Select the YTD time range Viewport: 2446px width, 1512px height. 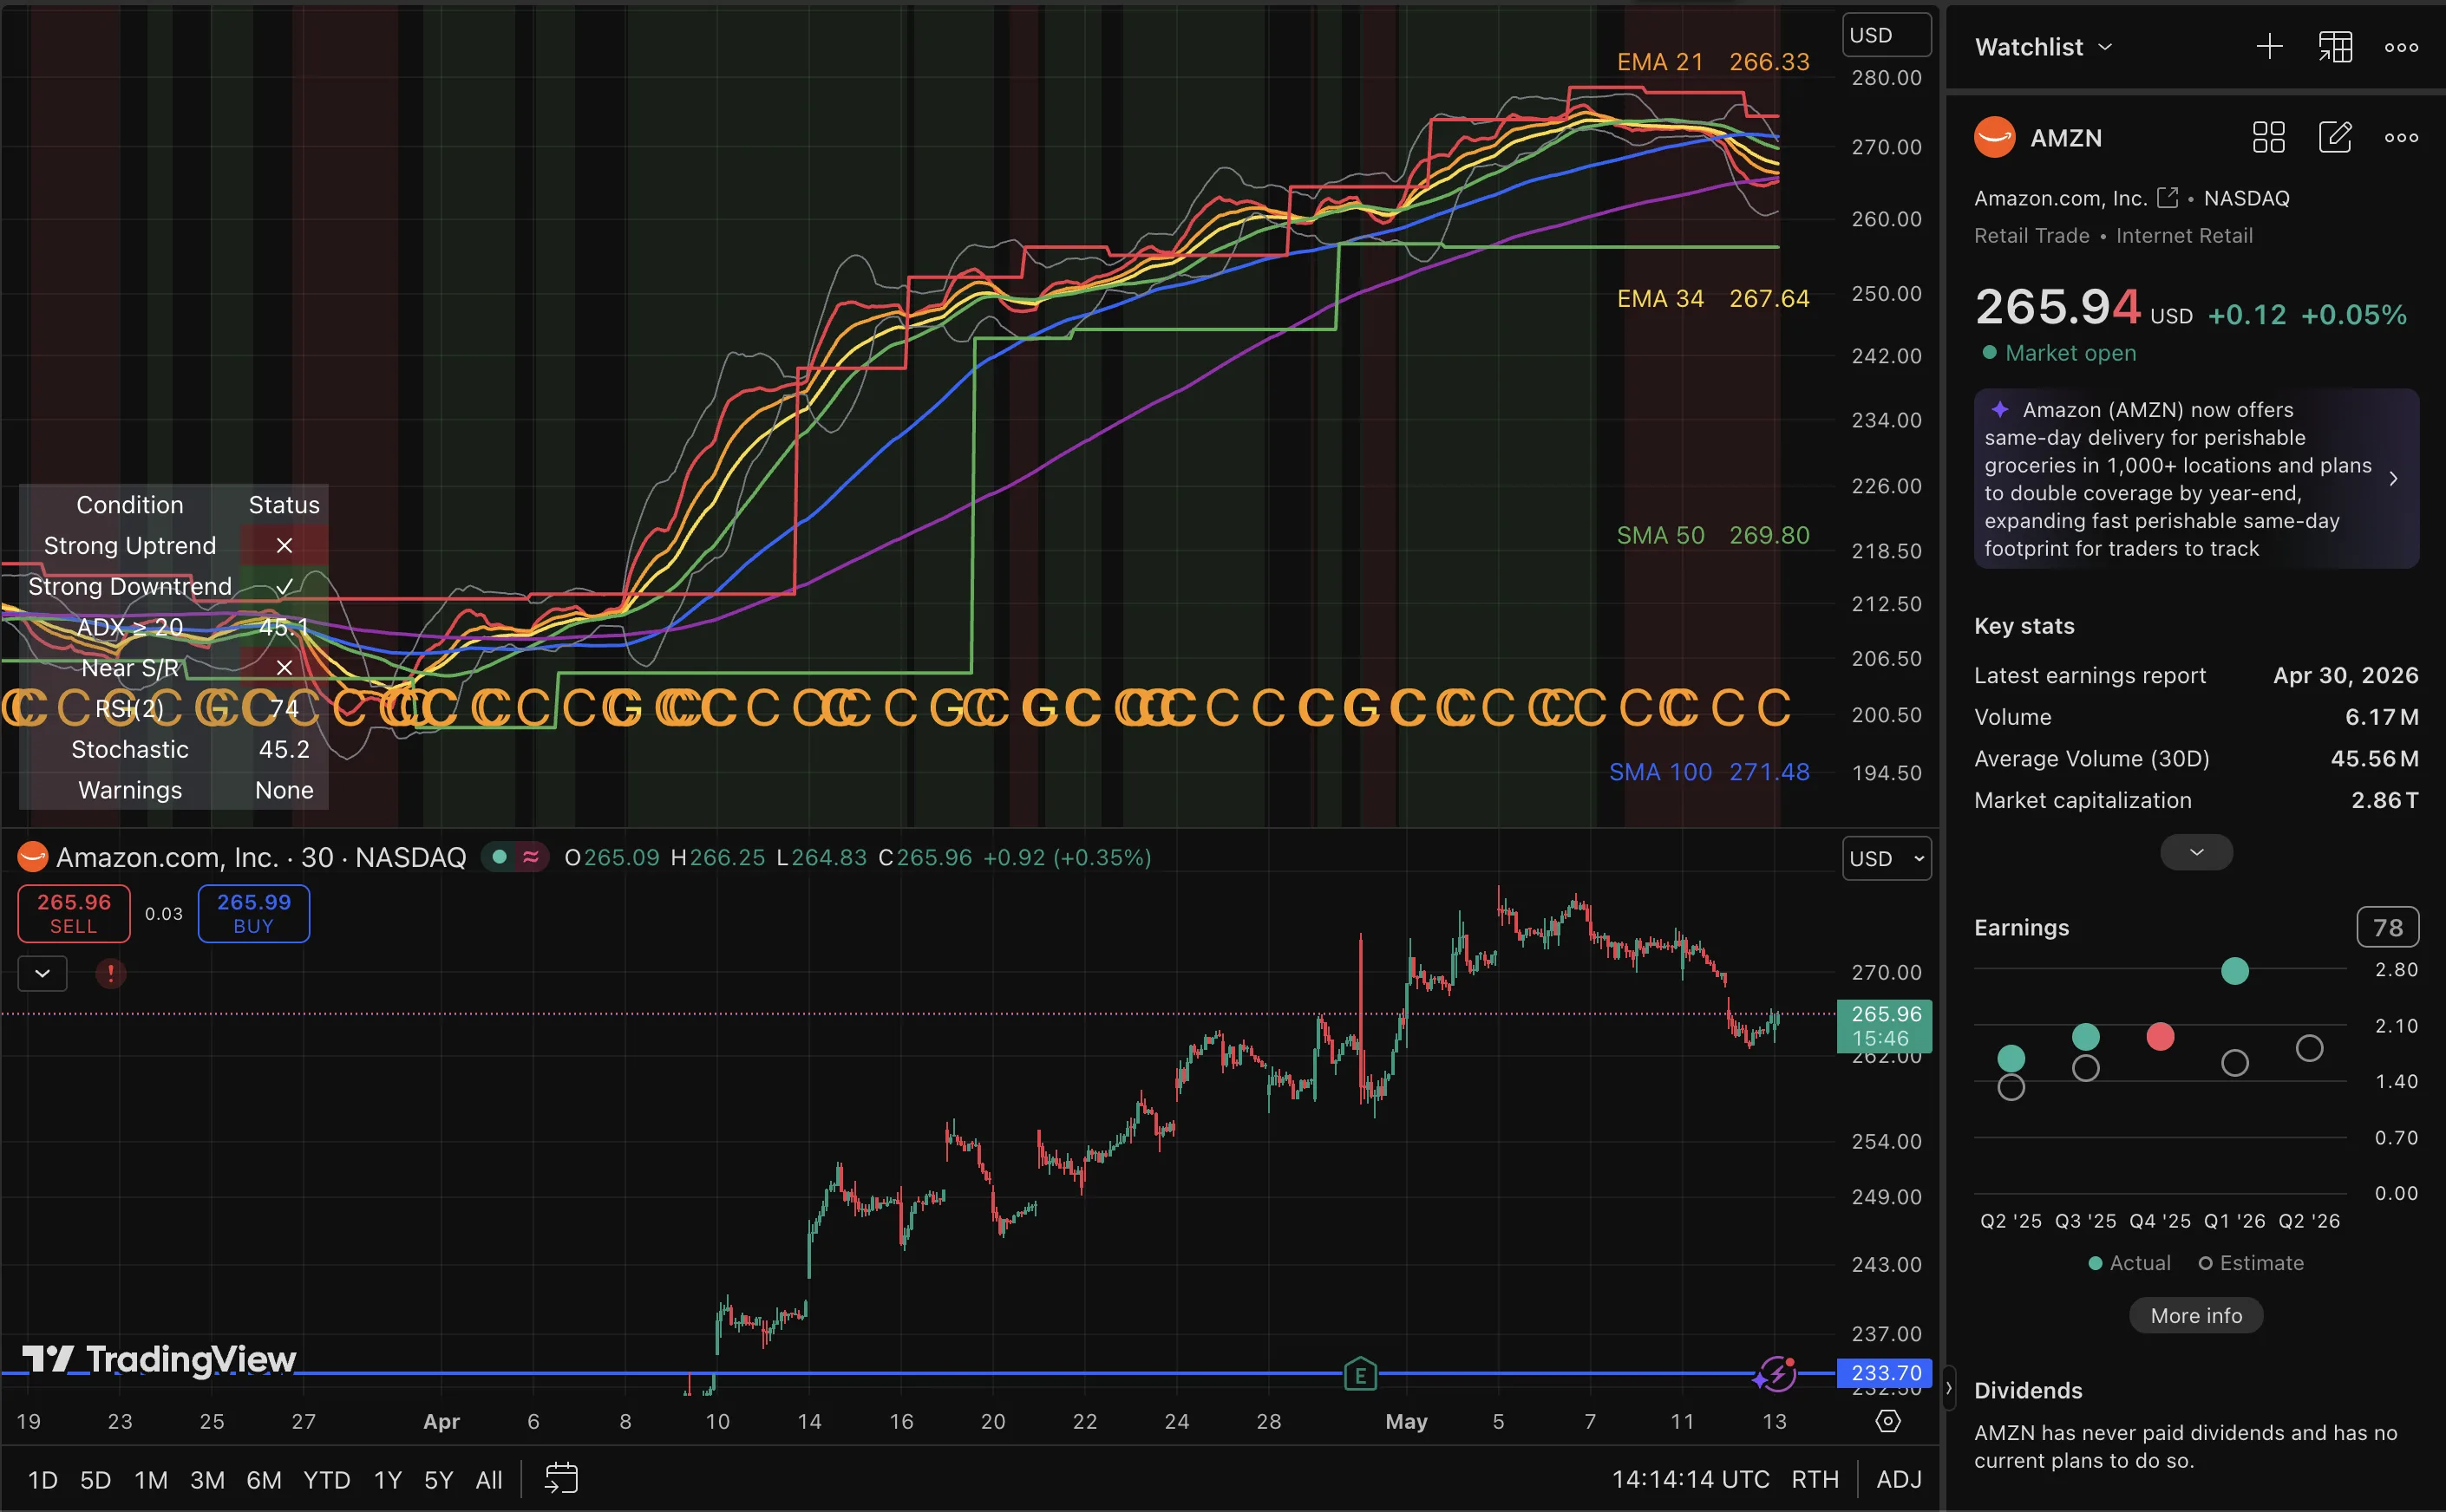326,1479
